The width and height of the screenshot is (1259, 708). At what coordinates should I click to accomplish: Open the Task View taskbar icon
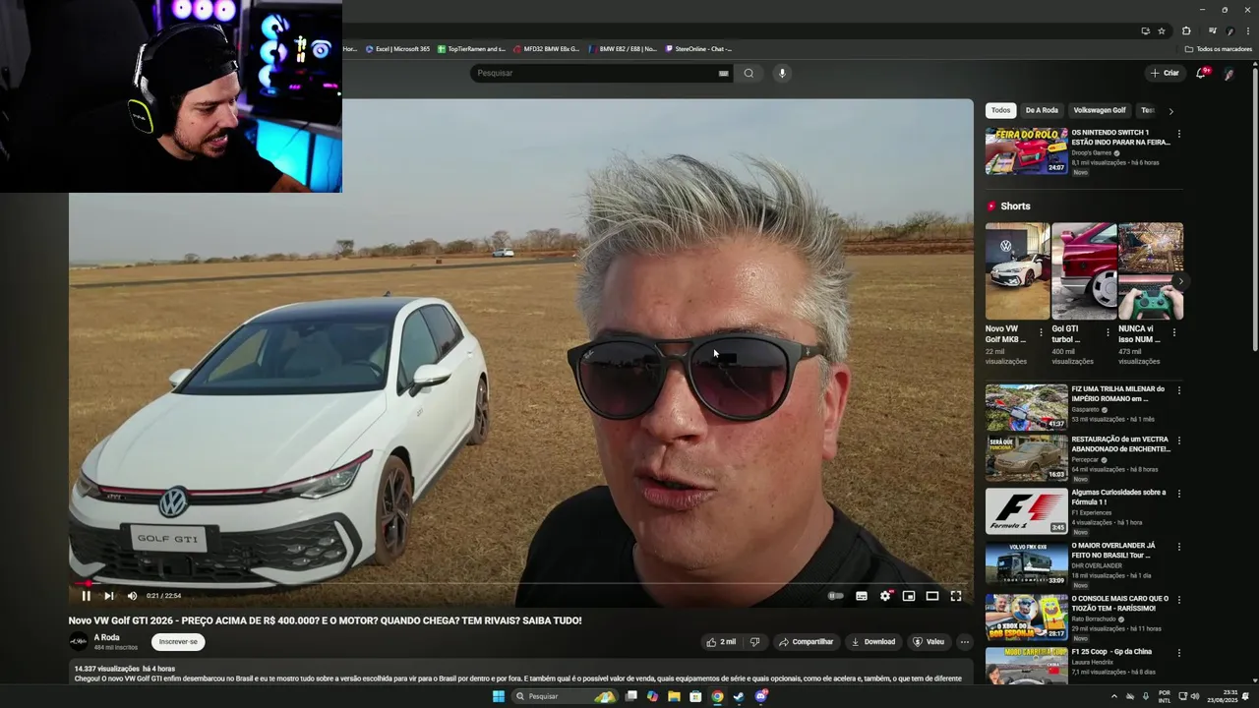(x=631, y=696)
